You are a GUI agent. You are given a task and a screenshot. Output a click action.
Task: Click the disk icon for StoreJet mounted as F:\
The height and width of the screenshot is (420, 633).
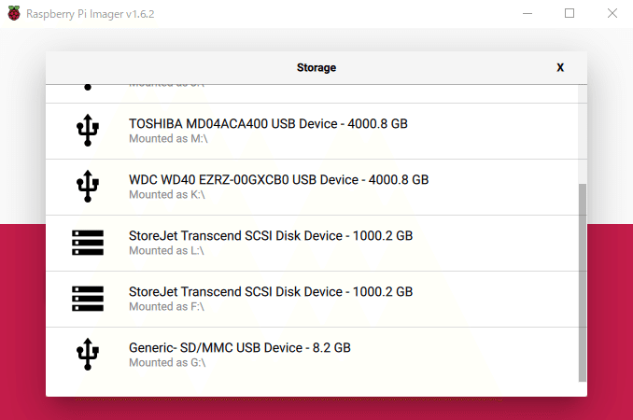coord(88,299)
